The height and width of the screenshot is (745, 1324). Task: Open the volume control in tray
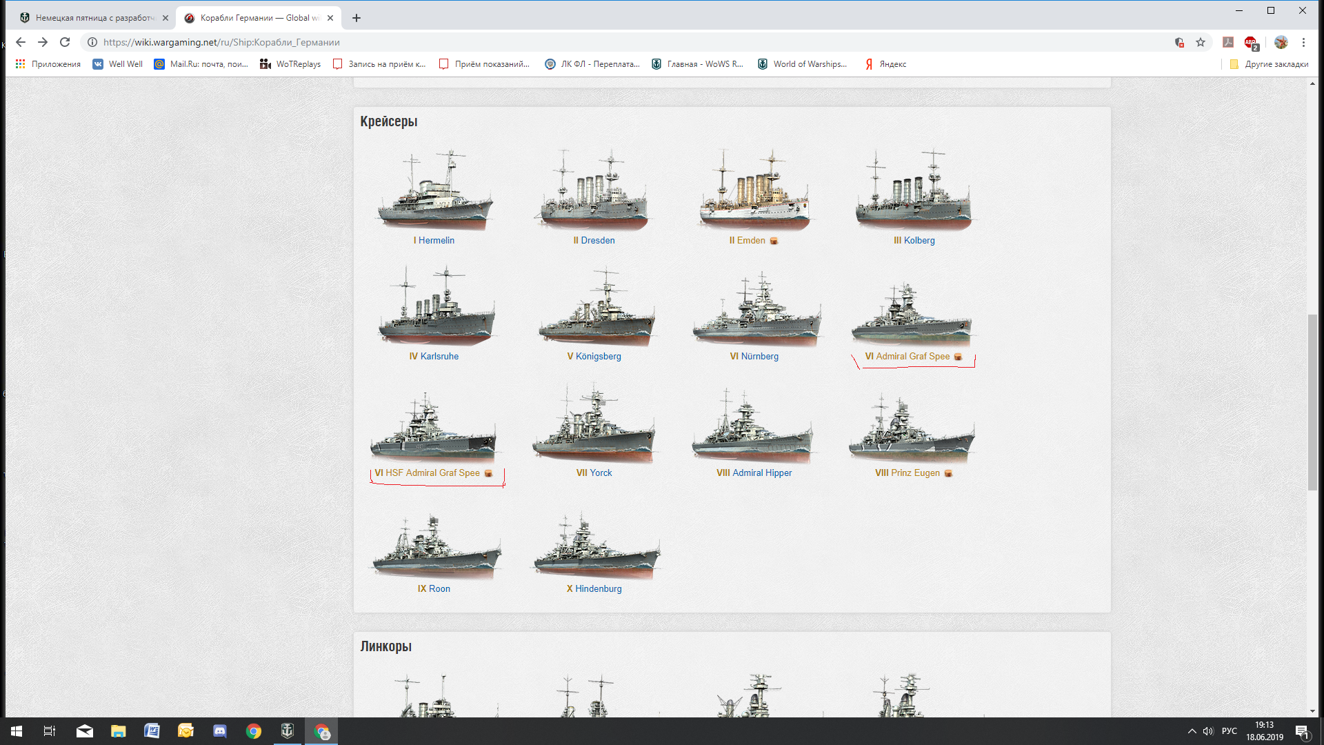click(x=1208, y=731)
